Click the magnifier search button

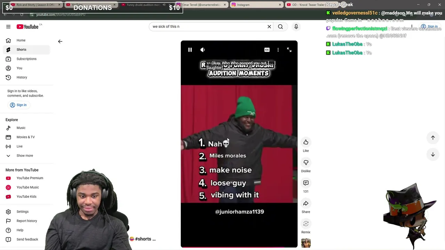tap(280, 26)
